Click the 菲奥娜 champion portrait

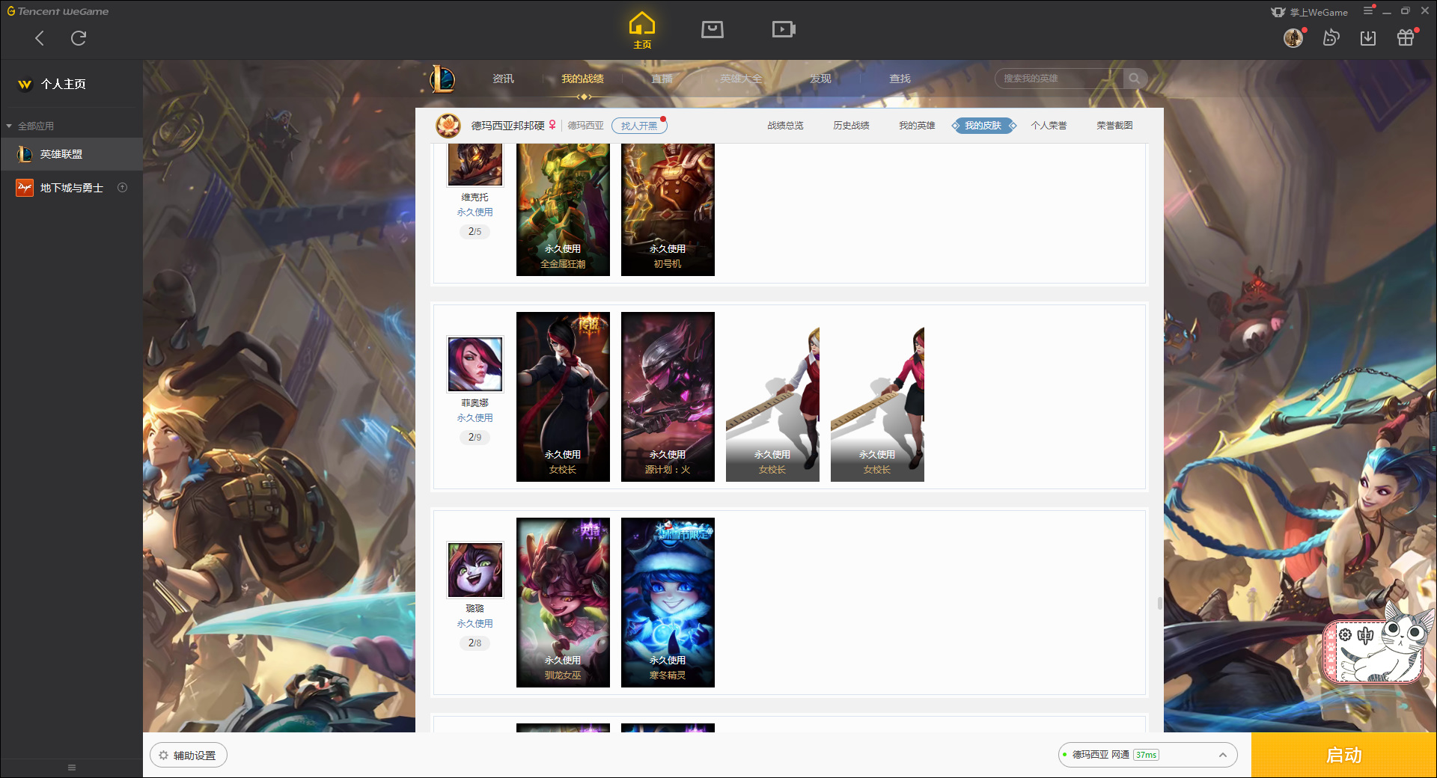click(475, 364)
